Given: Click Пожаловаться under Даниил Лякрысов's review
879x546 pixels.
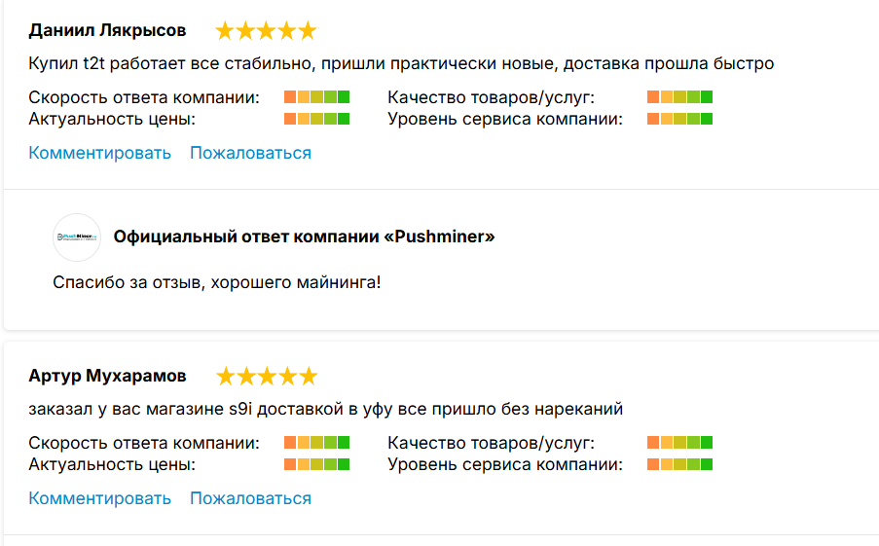Looking at the screenshot, I should point(250,153).
